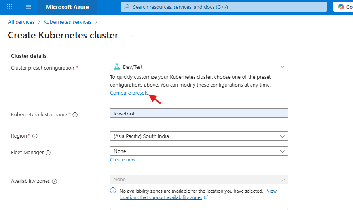Click the Dev/Test flask icon
Screen dimensions: 353x210
point(117,66)
